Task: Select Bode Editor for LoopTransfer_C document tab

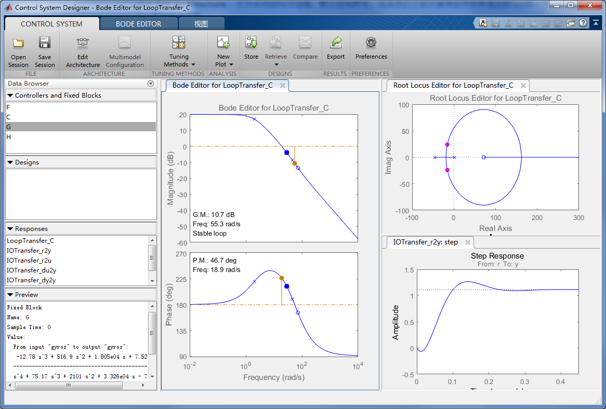Action: tap(222, 85)
